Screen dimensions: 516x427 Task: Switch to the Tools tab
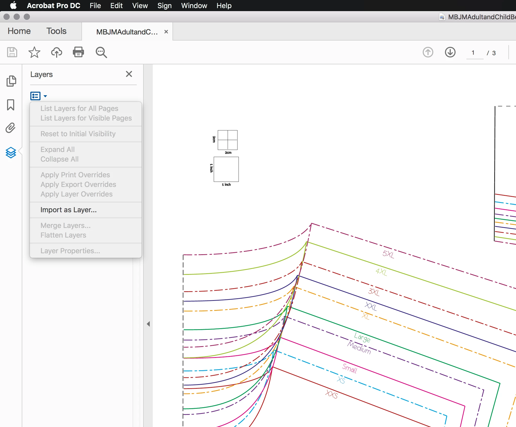tap(56, 31)
